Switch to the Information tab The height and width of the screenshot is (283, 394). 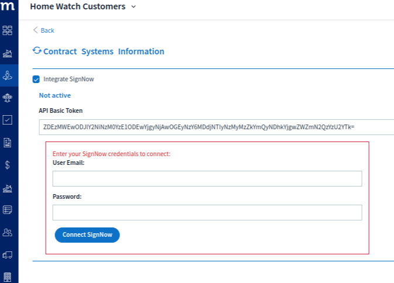pyautogui.click(x=141, y=51)
